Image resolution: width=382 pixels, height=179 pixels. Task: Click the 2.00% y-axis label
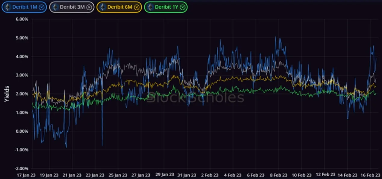(22, 94)
